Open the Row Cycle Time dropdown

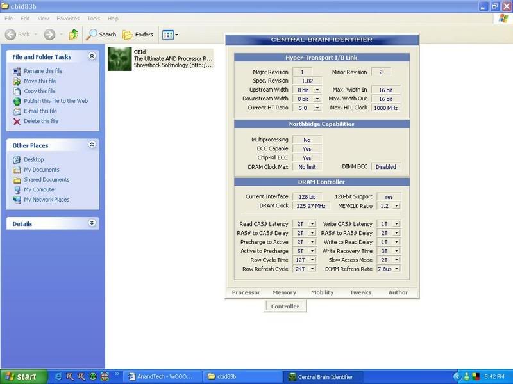(x=312, y=260)
